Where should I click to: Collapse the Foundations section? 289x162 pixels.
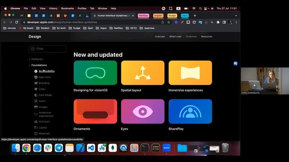(39, 65)
